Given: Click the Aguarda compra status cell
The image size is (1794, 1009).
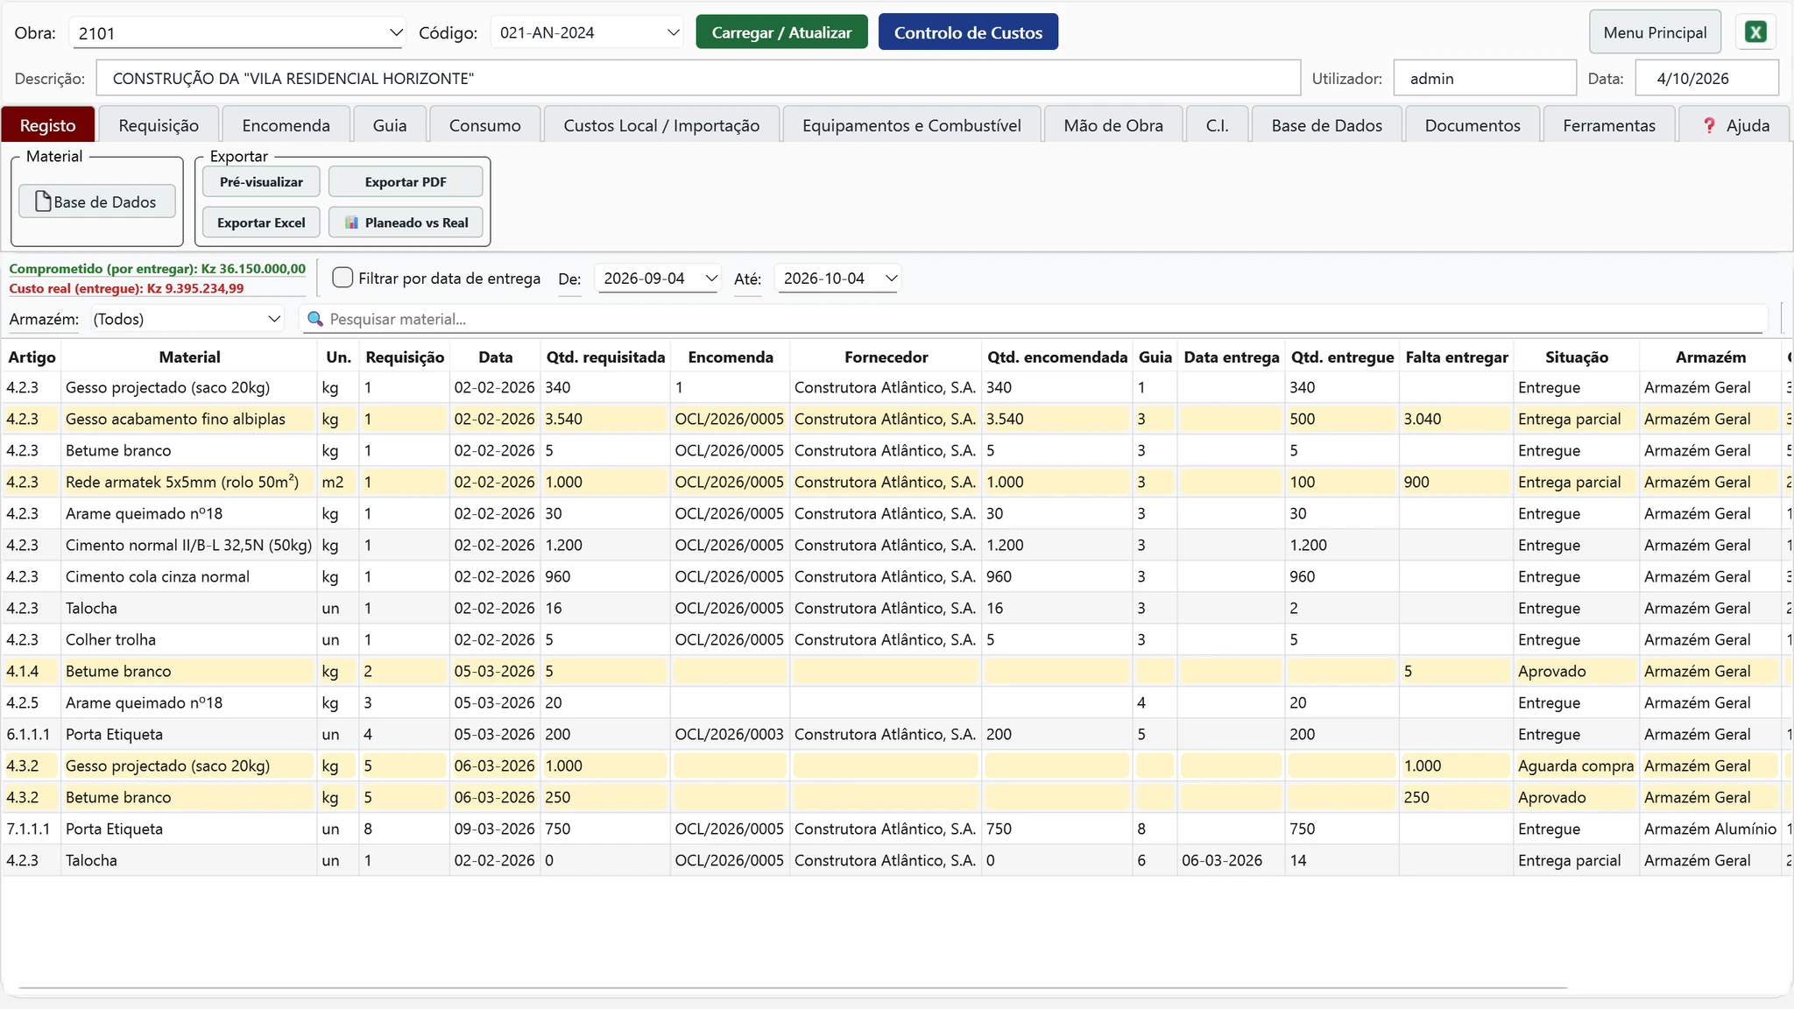Looking at the screenshot, I should click(x=1576, y=766).
